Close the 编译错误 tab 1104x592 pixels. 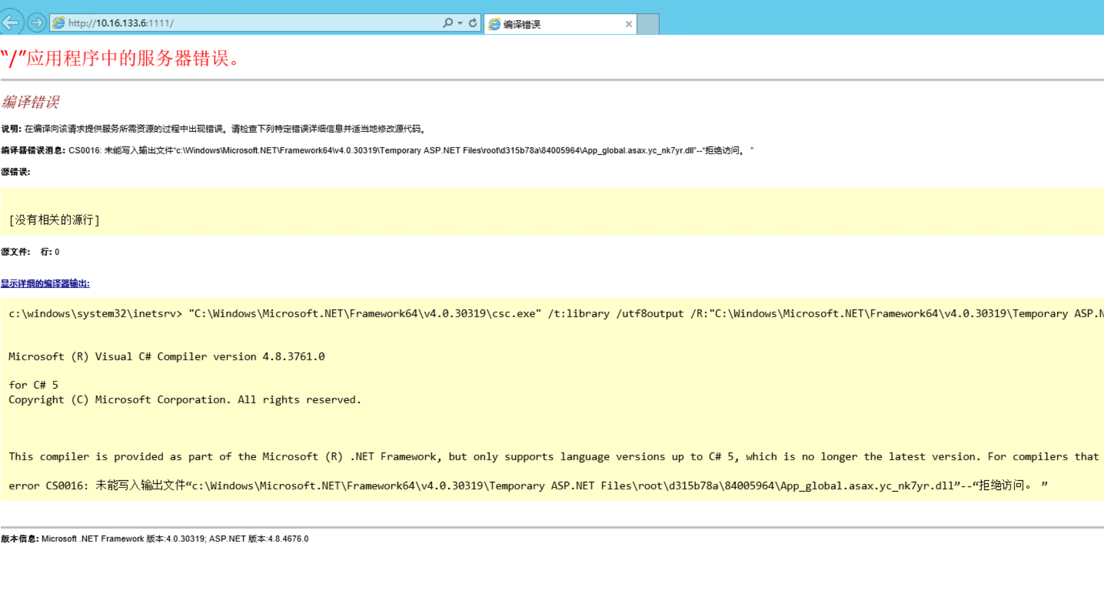(628, 24)
